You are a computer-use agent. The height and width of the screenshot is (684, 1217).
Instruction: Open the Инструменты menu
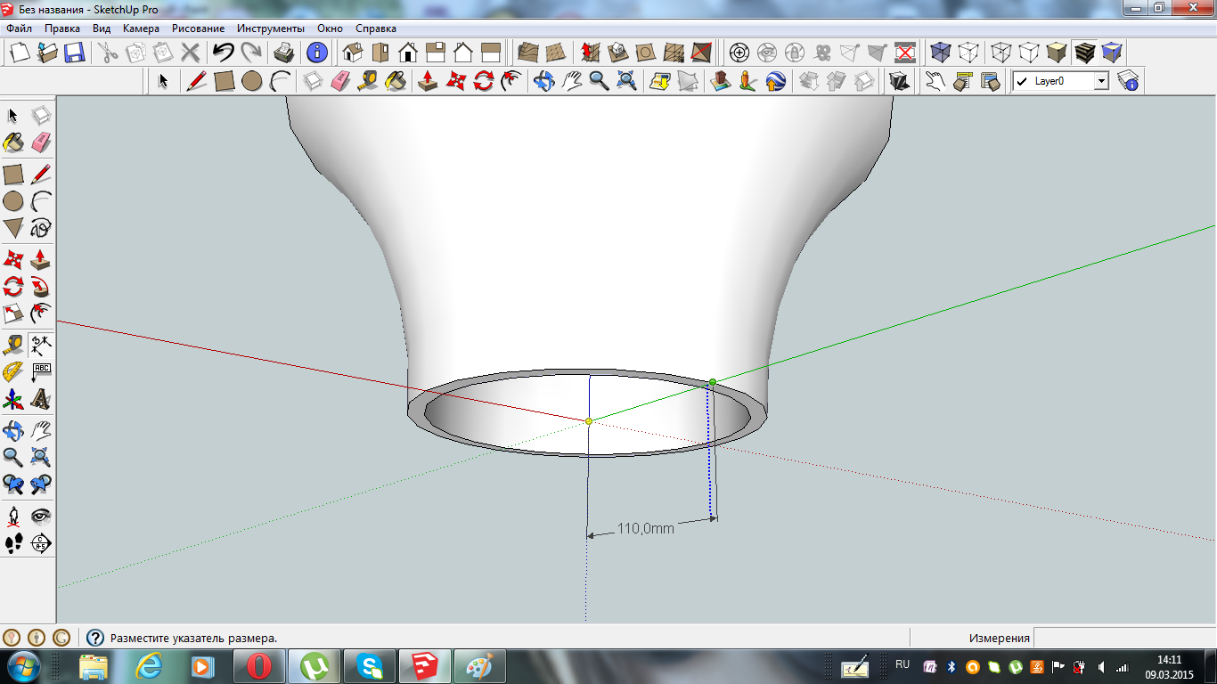pos(271,28)
